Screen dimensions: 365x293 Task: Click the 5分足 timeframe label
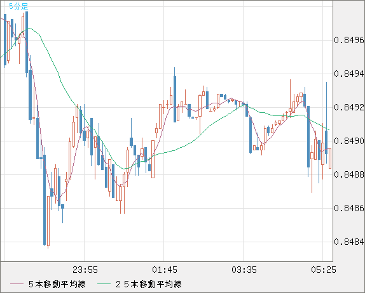point(18,6)
